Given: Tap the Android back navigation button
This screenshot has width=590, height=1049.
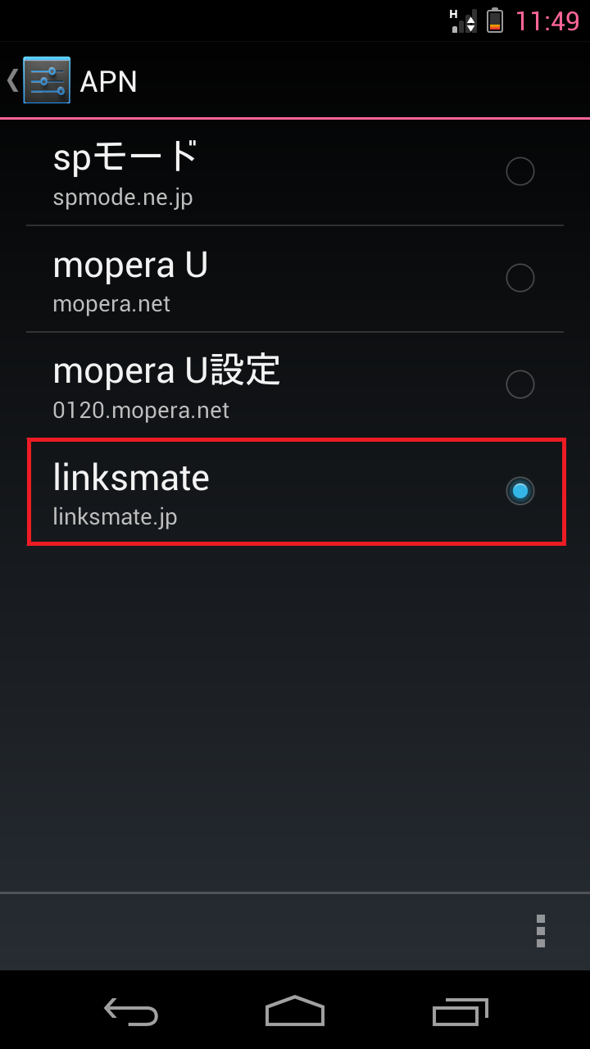Looking at the screenshot, I should 131,1012.
